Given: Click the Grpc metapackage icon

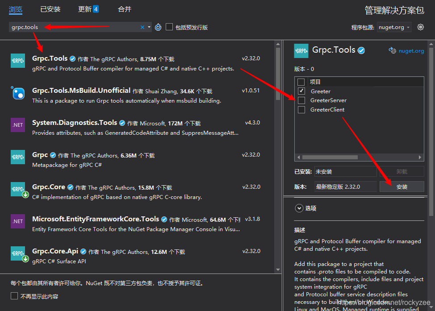Looking at the screenshot, I should click(18, 157).
